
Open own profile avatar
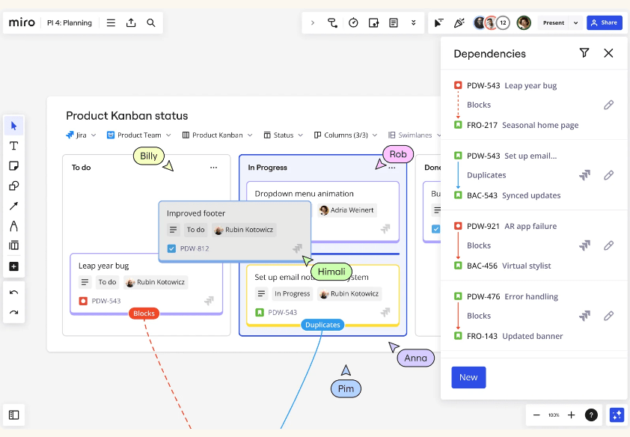click(524, 23)
